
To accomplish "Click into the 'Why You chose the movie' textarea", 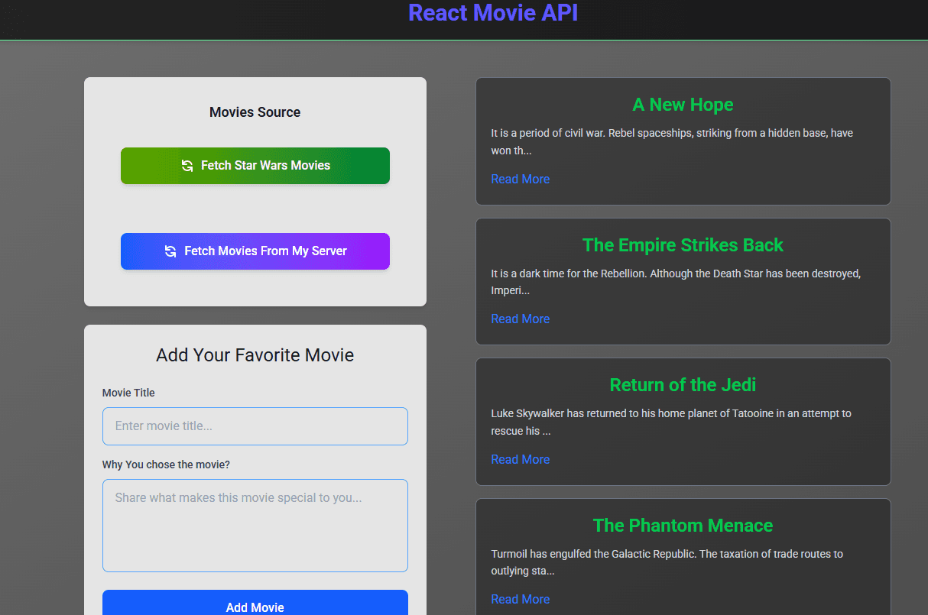I will point(255,526).
